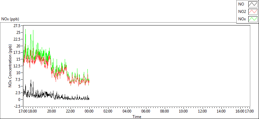Click the NOx green plot legend icon
The width and height of the screenshot is (259, 119).
click(x=253, y=19)
